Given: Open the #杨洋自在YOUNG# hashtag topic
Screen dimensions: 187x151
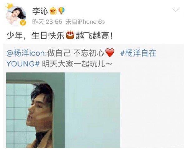Looking at the screenshot, I should [81, 58].
